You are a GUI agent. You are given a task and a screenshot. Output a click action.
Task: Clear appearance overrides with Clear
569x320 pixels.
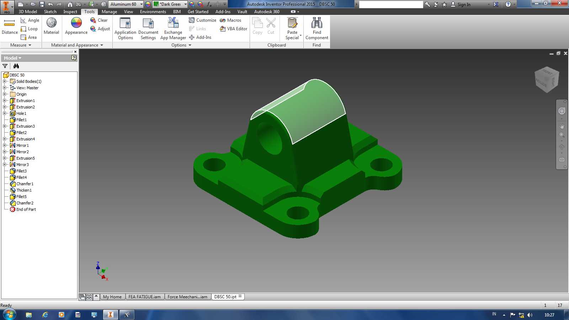coord(99,20)
